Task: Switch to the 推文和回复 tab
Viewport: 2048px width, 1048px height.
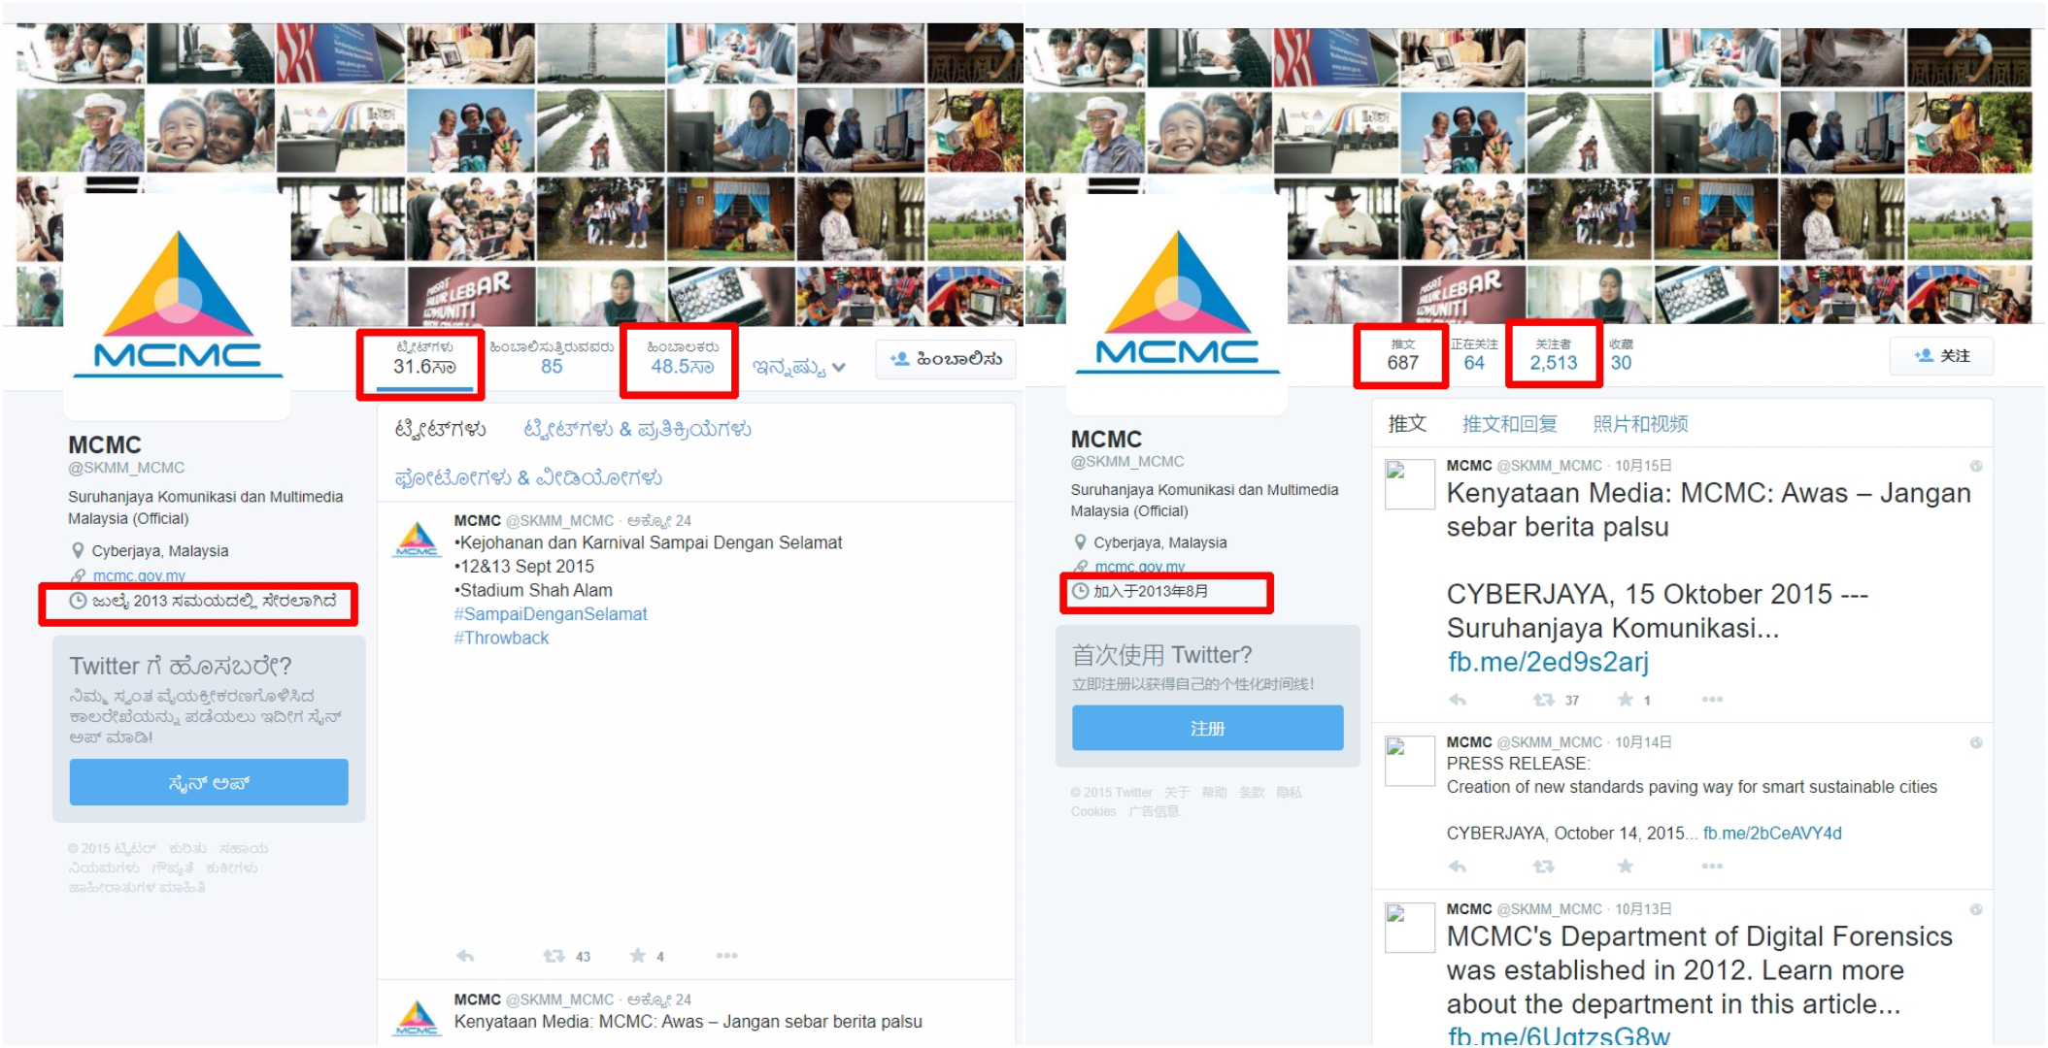Action: 1510,424
